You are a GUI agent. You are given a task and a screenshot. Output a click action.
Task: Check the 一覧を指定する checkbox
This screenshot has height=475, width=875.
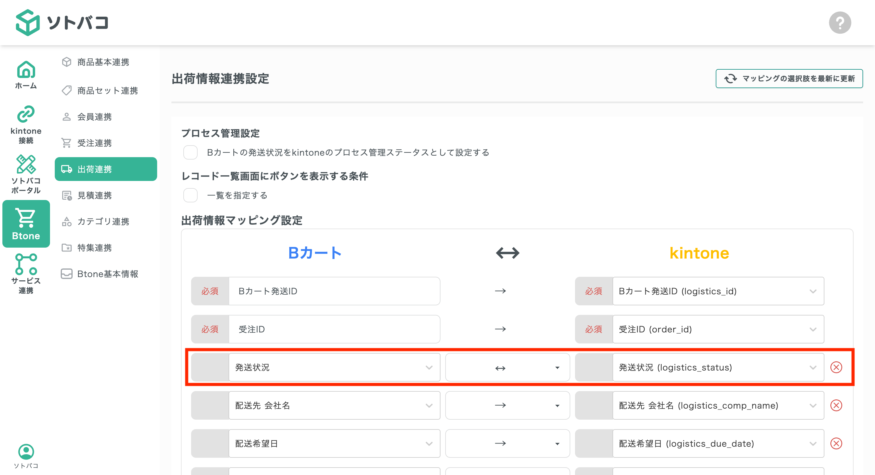pos(190,195)
